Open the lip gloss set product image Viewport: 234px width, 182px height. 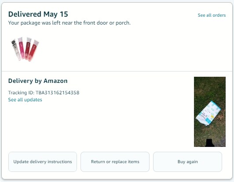25,49
